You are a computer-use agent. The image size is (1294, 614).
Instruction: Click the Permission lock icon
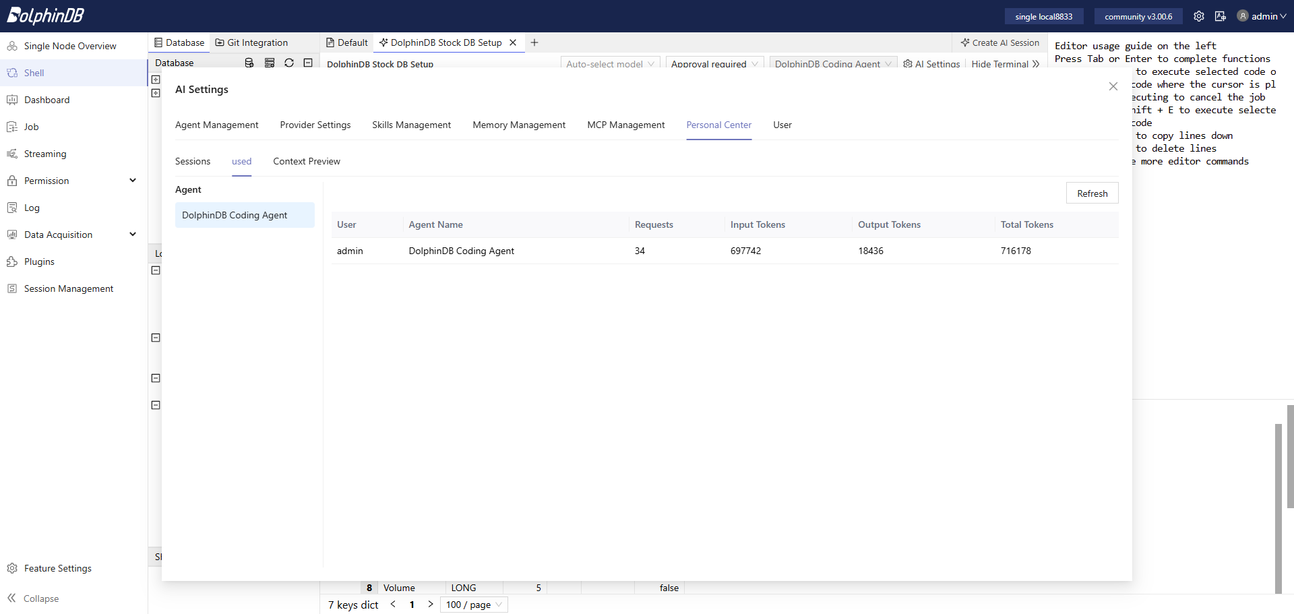tap(12, 181)
